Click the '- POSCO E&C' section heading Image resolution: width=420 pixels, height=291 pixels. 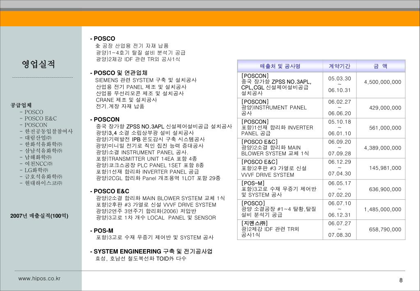[x=110, y=191]
